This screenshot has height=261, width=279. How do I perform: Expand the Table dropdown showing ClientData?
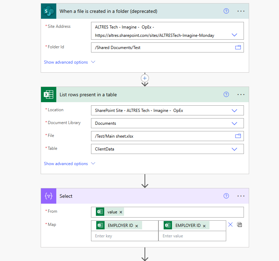[234, 149]
